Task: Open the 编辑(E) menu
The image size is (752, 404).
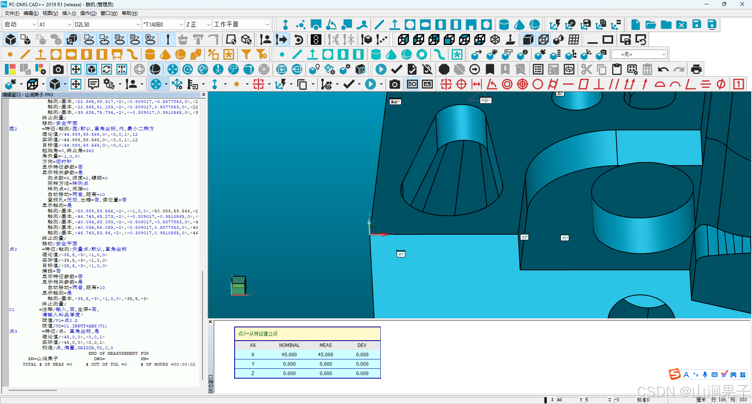Action: click(31, 13)
